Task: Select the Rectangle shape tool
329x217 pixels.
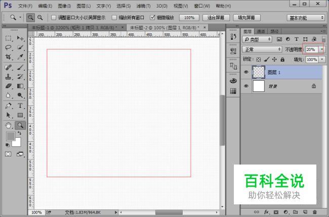Action: click(x=20, y=115)
